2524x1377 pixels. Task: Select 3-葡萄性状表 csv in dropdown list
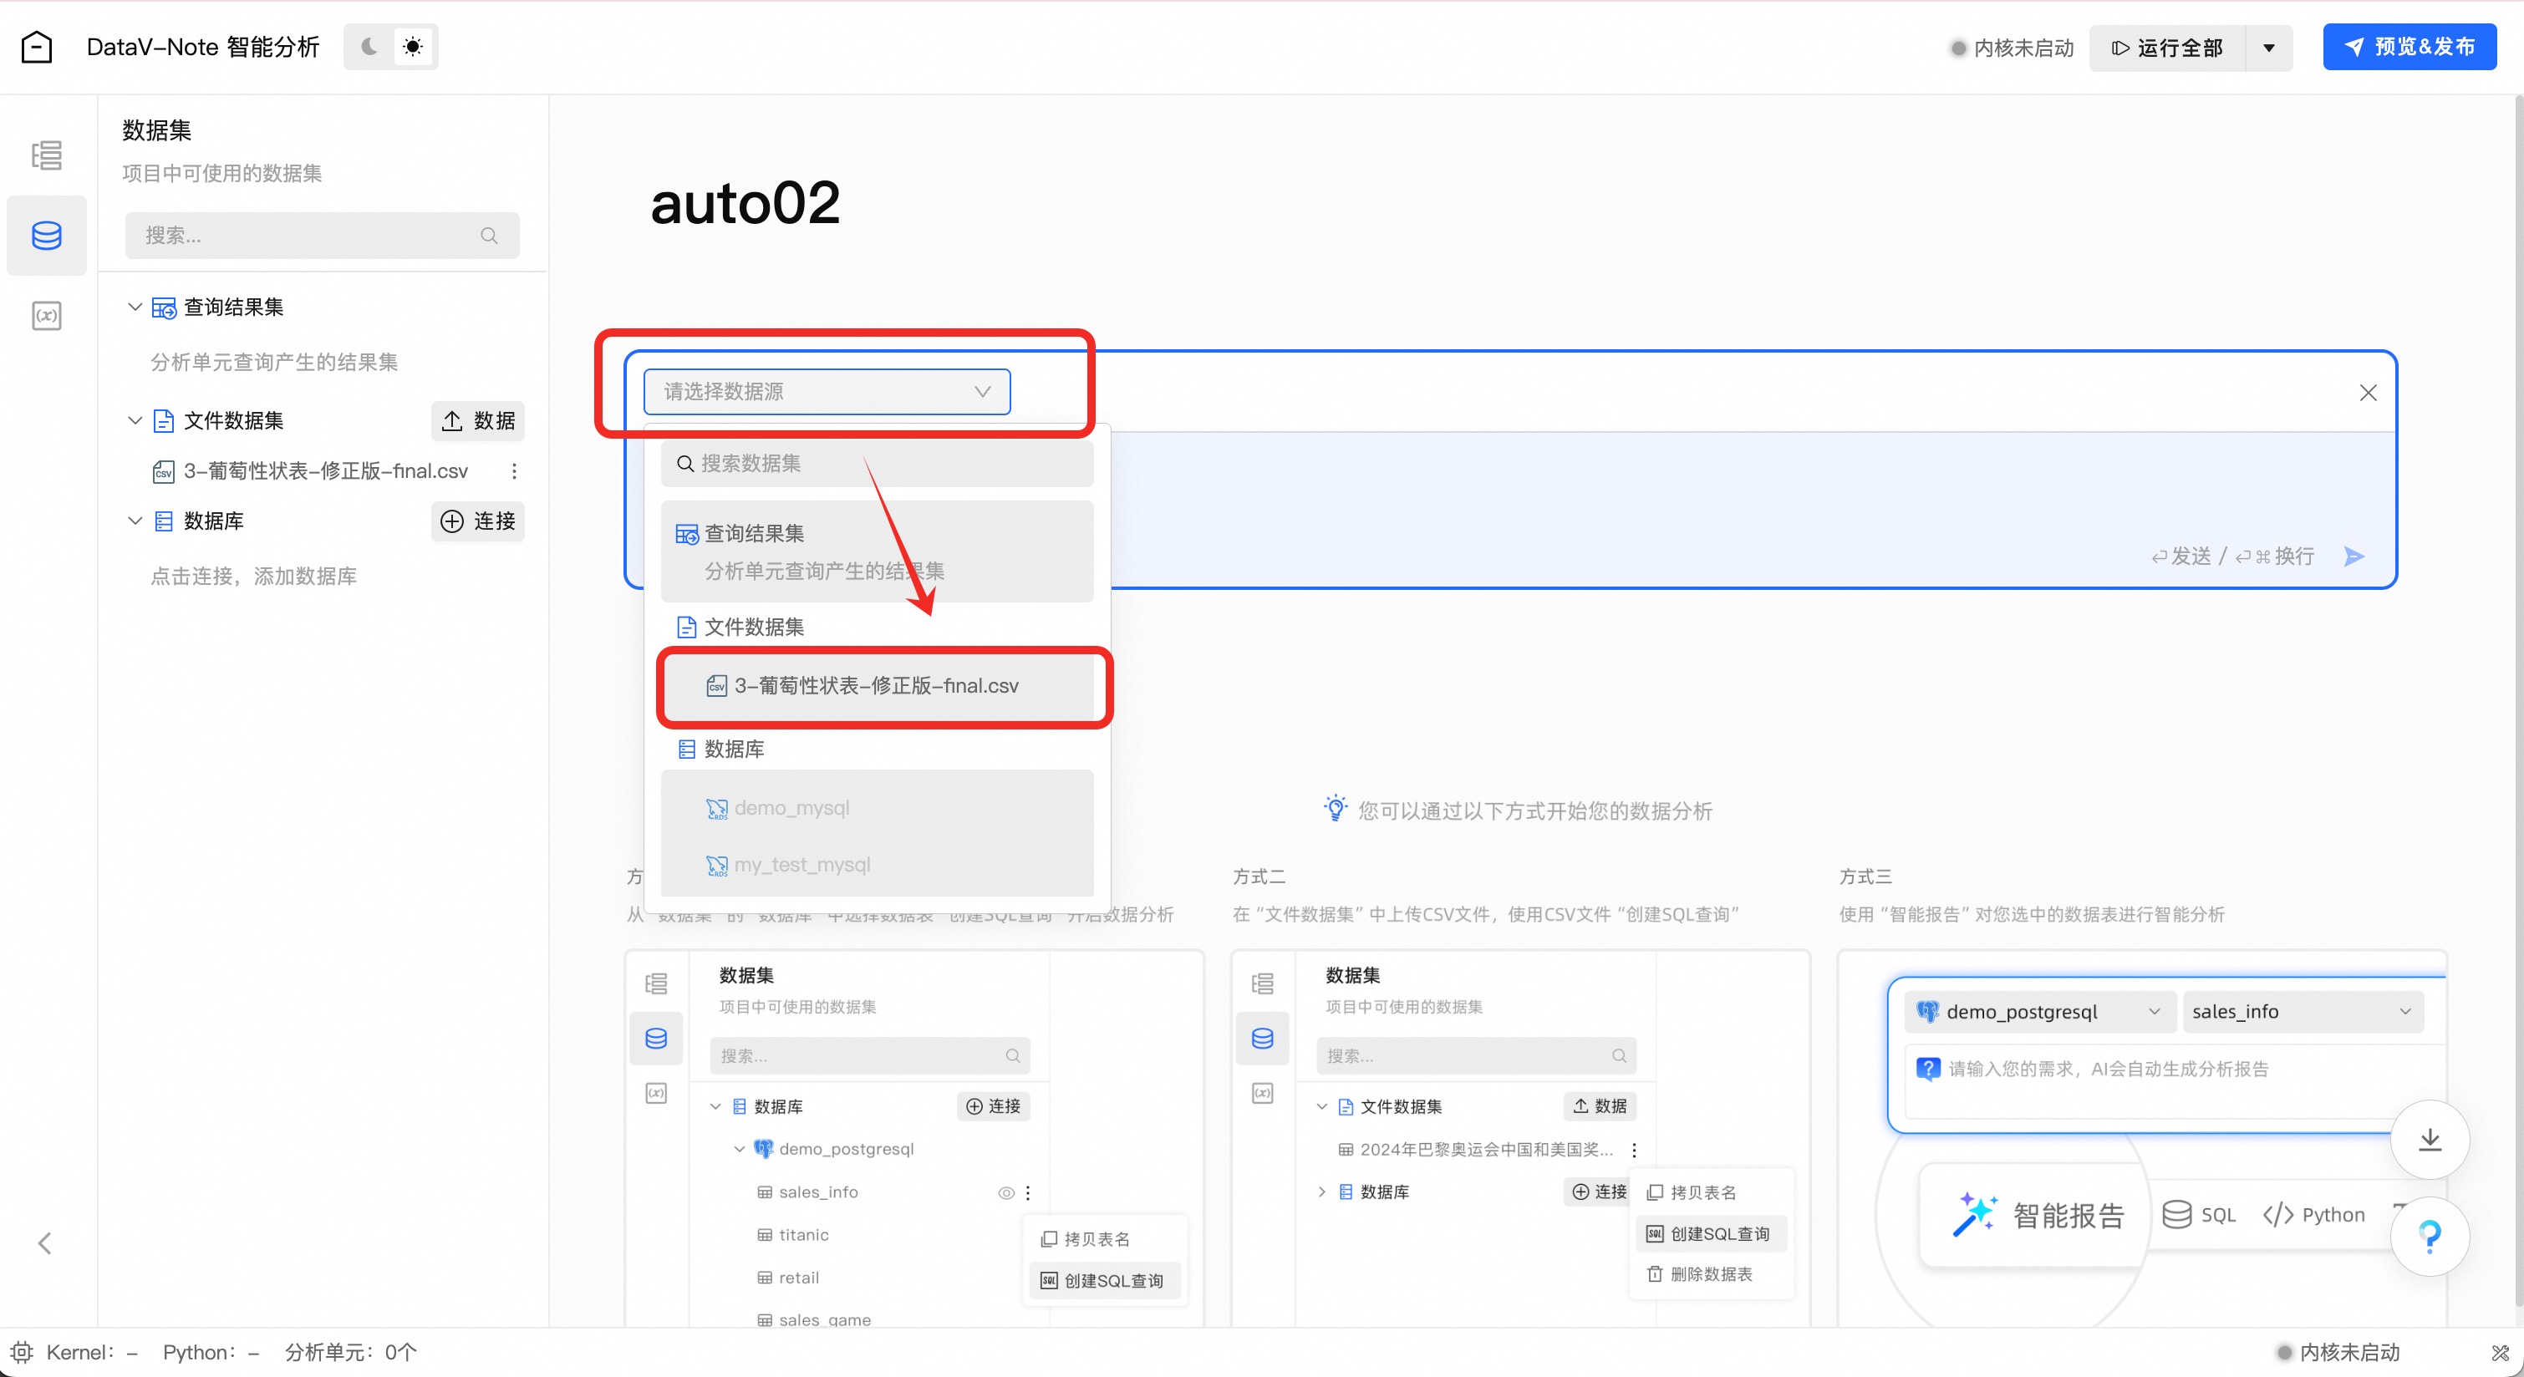click(x=876, y=685)
